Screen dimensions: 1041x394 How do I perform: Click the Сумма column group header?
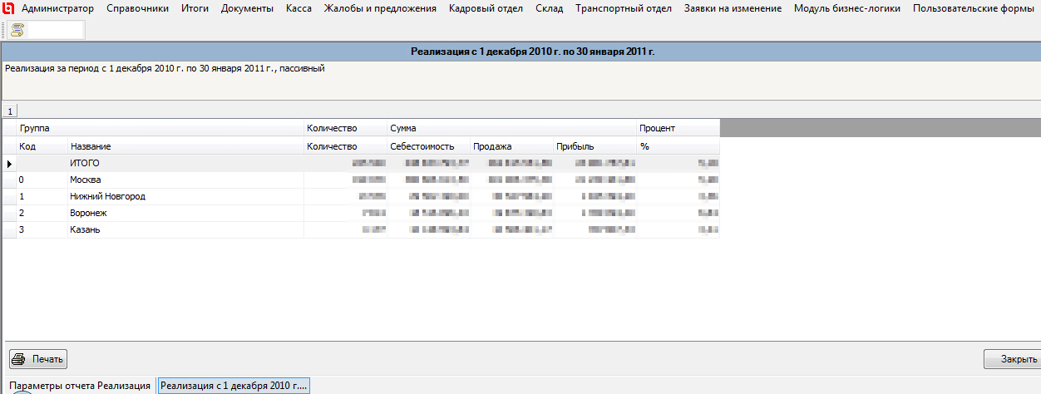click(511, 128)
